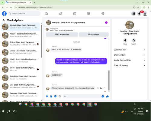This screenshot has width=151, height=121.
Task: Open the Facebook logo home link
Action: pos(4,14)
